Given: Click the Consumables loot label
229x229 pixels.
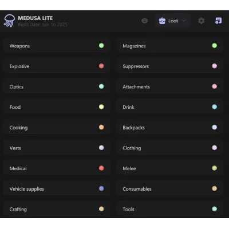Looking at the screenshot, I should pyautogui.click(x=137, y=189).
